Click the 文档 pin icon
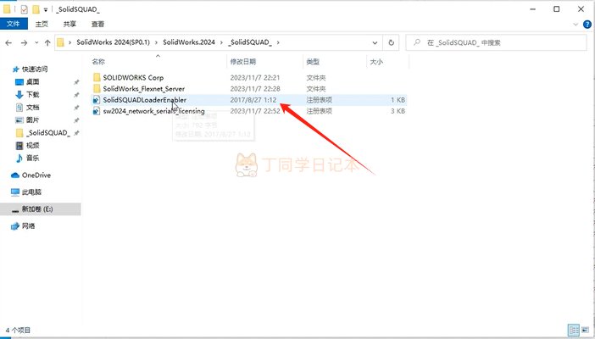 [x=76, y=108]
